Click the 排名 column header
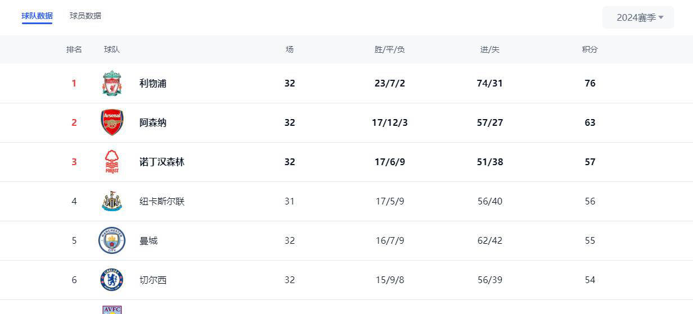The image size is (693, 314). (x=74, y=49)
